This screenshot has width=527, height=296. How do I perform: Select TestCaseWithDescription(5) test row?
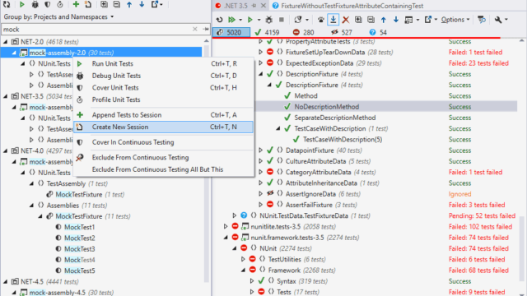tap(343, 139)
